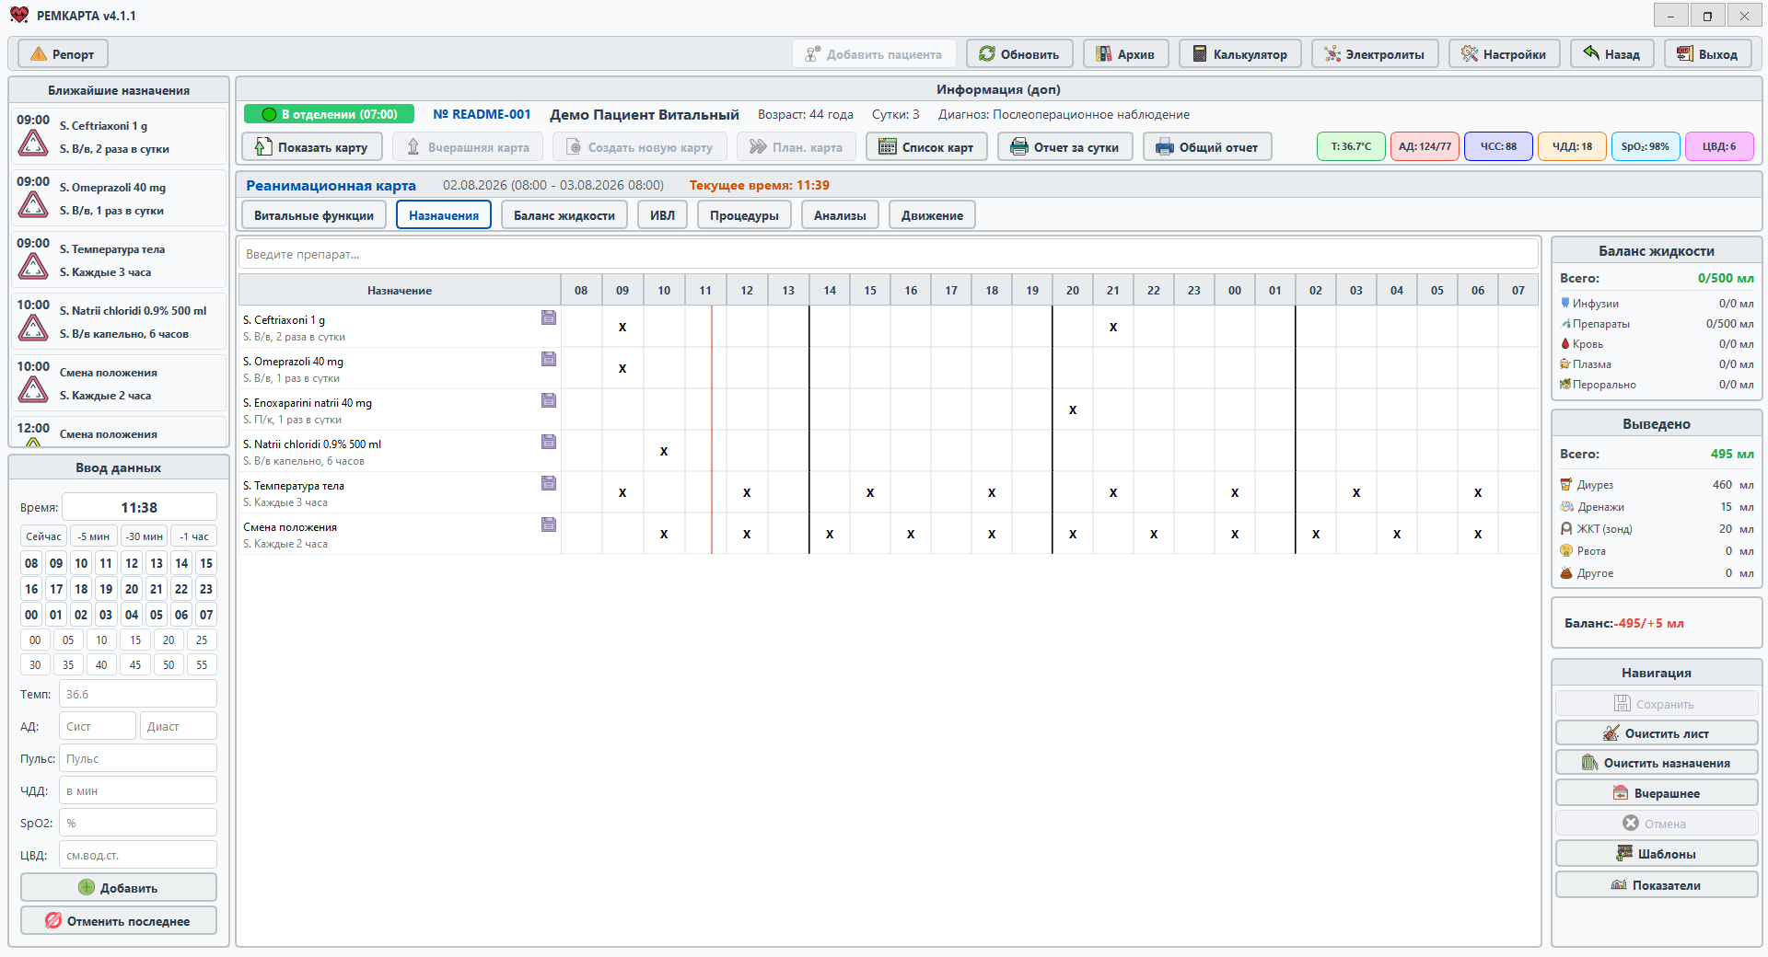Screen dimensions: 1768x957
Task: Switch to the Анализы tab
Action: pos(840,215)
